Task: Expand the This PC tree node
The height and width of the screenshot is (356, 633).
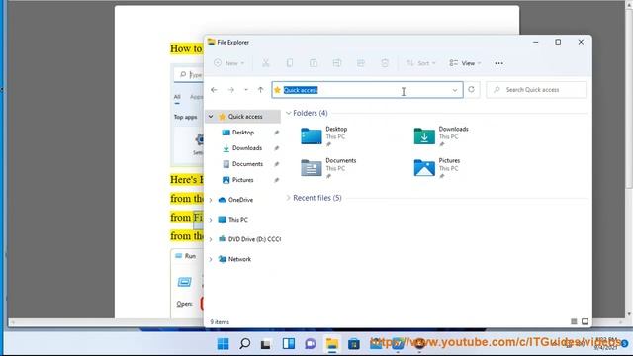Action: pos(211,220)
